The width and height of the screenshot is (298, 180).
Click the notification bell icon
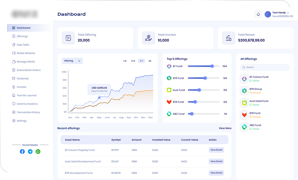(258, 14)
